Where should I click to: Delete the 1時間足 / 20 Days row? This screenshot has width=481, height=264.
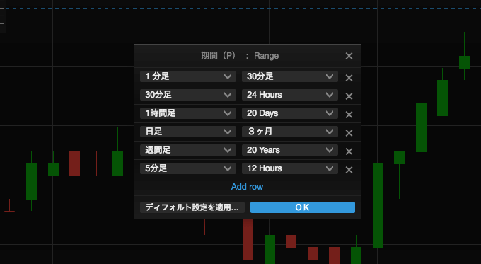[x=349, y=115]
